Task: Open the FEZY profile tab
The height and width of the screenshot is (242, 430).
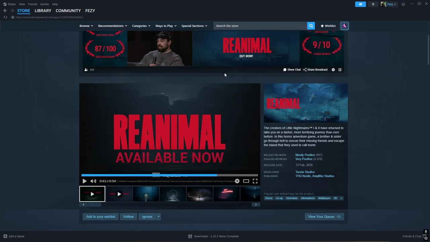Action: (90, 11)
